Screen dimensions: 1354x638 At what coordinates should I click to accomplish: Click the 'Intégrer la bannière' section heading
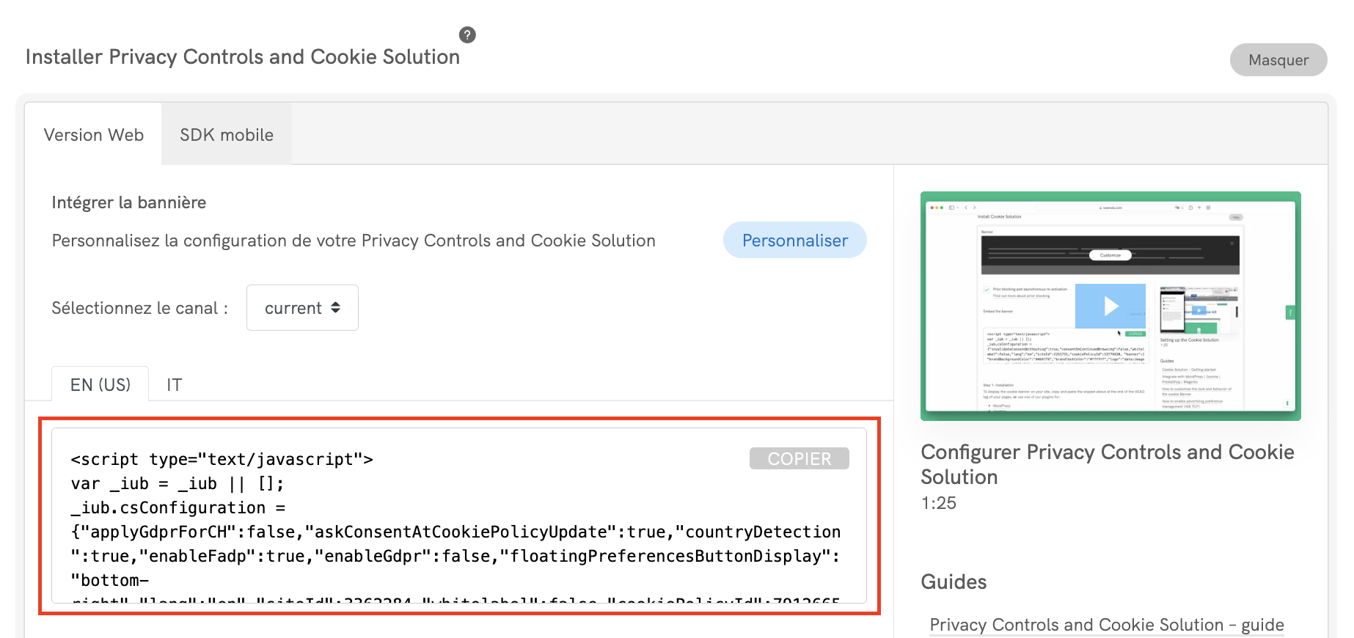coord(129,202)
